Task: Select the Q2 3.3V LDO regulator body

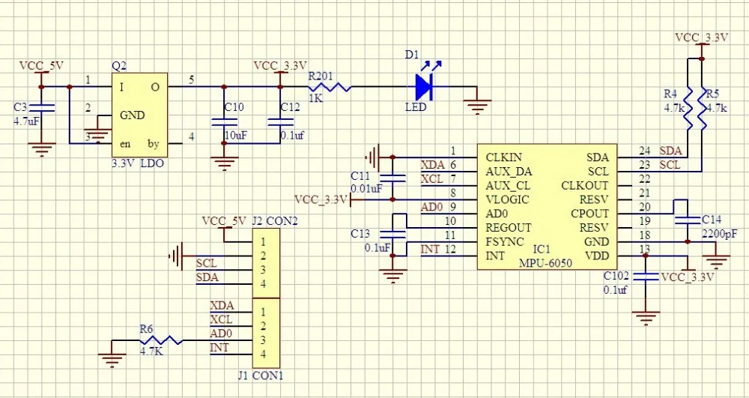Action: (x=139, y=114)
